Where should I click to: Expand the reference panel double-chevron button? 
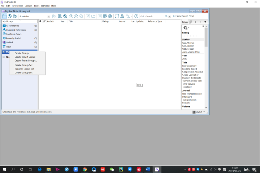coord(203,26)
